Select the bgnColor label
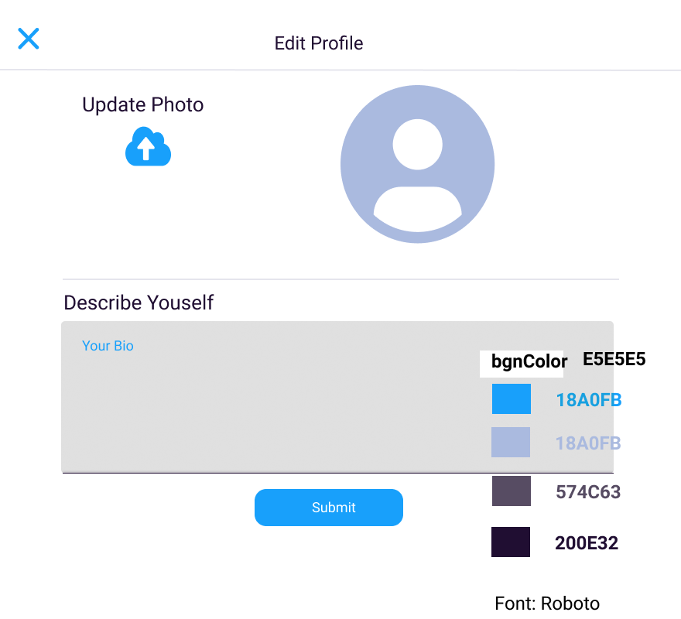 click(x=529, y=361)
